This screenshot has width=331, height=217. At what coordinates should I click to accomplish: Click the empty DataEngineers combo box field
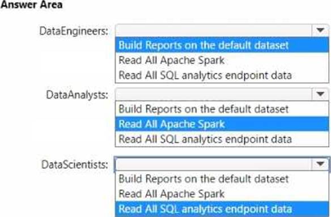(x=214, y=31)
